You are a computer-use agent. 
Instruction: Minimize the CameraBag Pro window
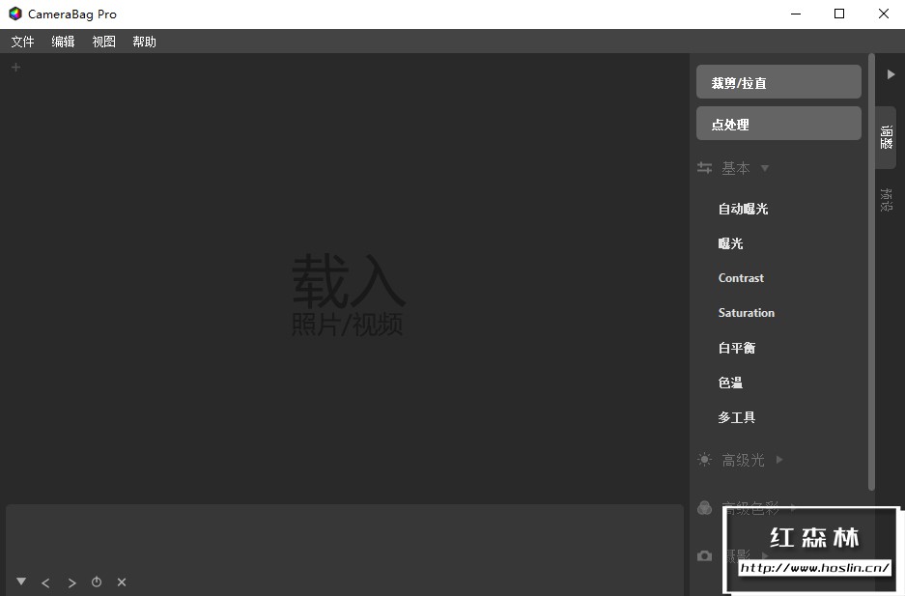(x=796, y=14)
